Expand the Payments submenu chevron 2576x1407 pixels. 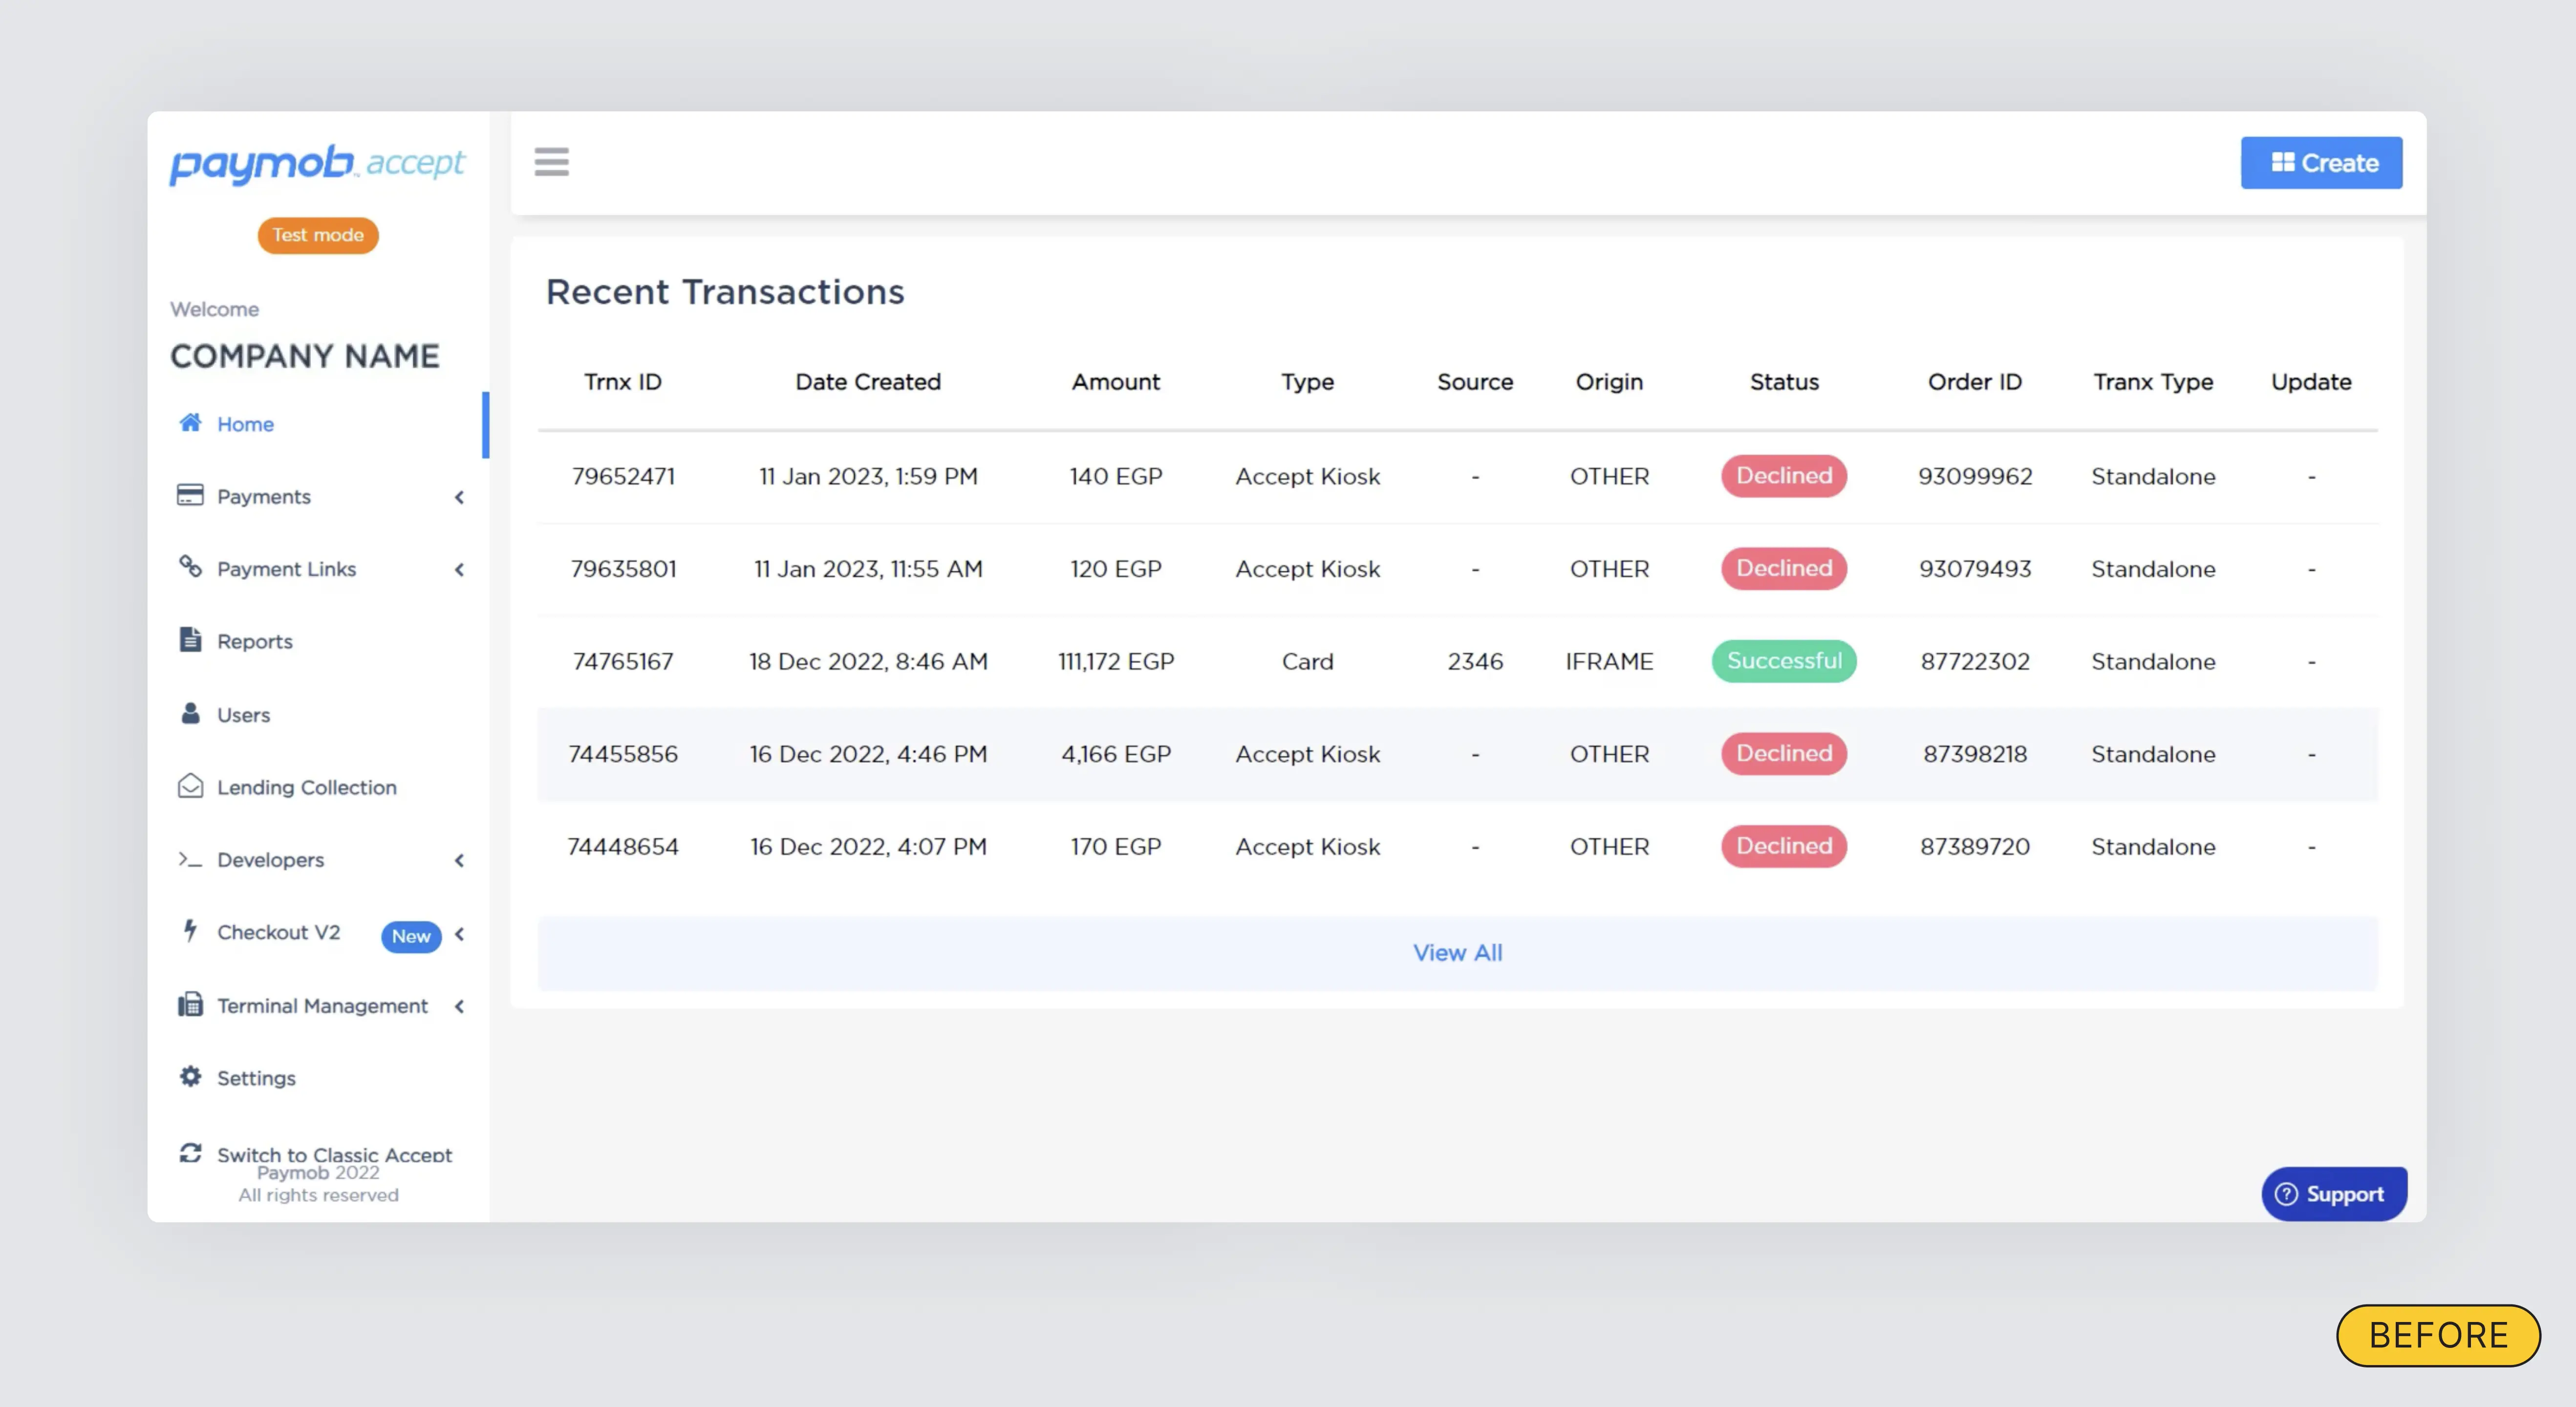click(x=459, y=497)
